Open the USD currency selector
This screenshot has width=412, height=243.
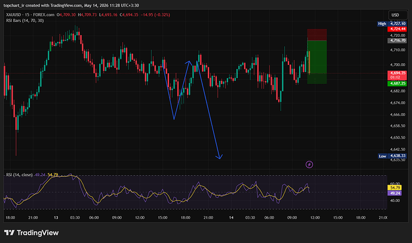398,15
